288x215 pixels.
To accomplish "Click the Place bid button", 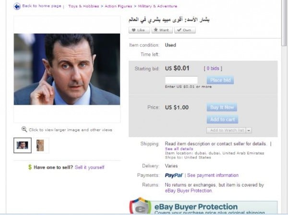I will point(220,80).
